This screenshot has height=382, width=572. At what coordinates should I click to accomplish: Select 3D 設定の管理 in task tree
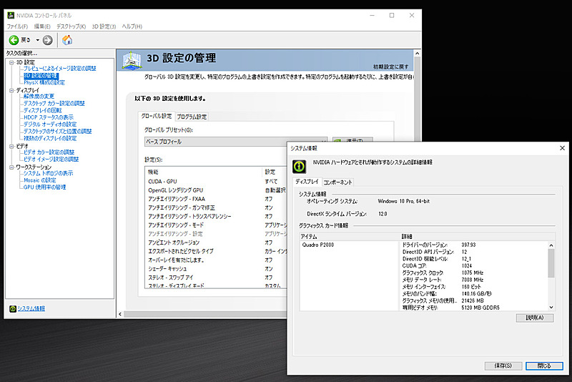click(41, 76)
